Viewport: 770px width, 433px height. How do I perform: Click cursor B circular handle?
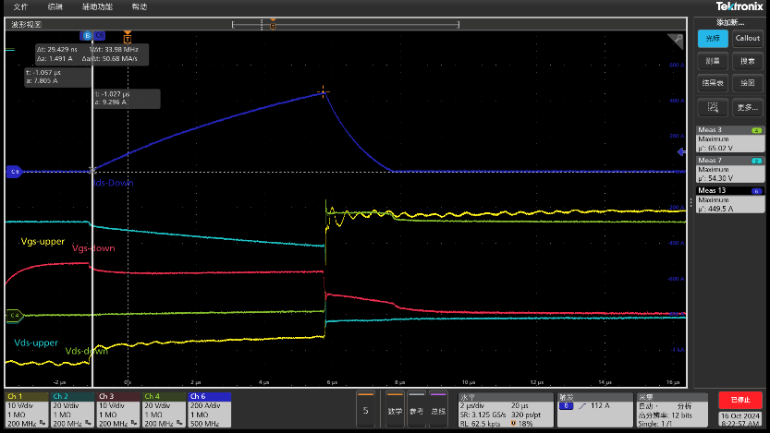[x=87, y=35]
